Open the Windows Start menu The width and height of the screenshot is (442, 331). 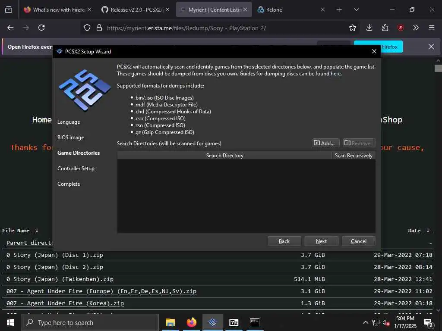pos(10,322)
